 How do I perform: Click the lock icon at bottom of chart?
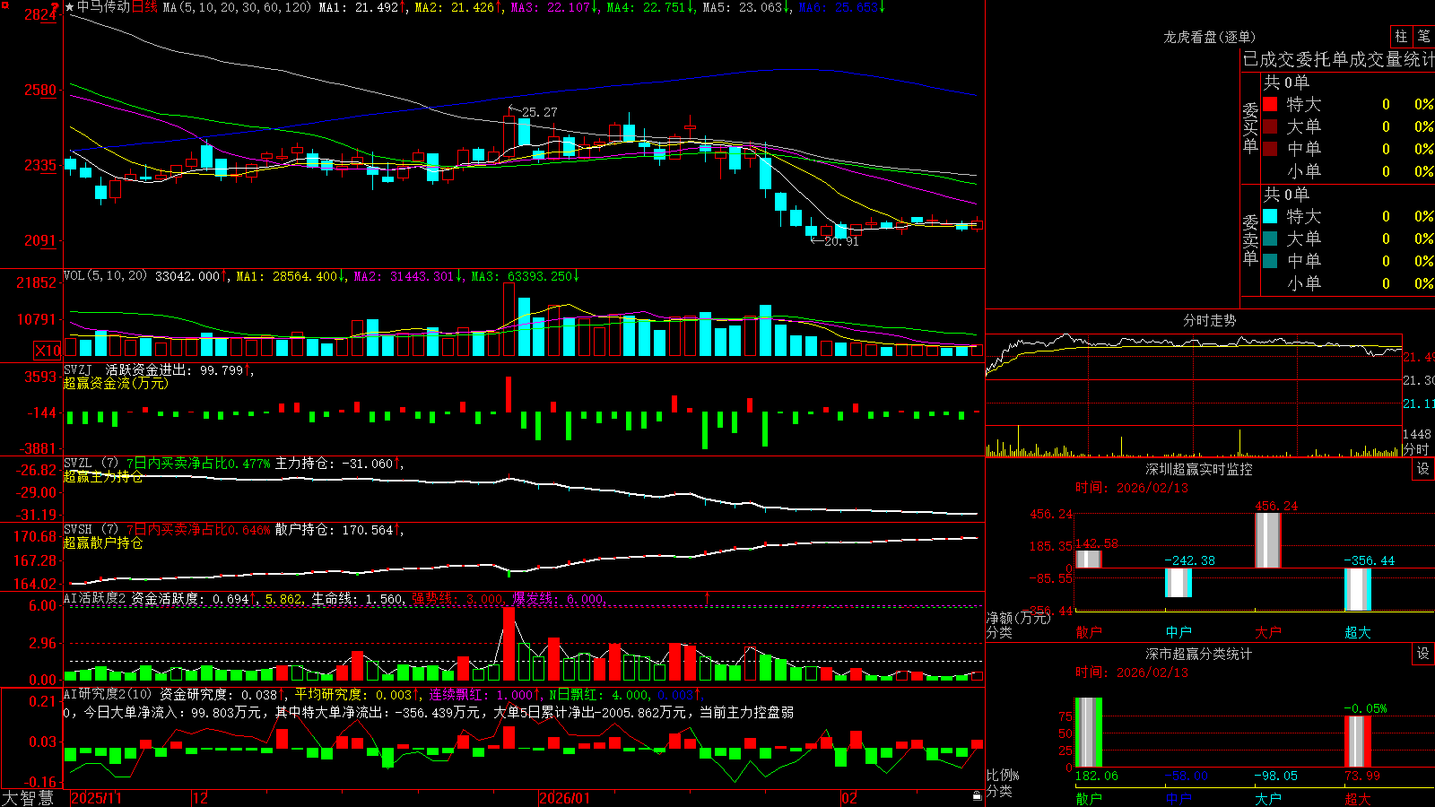click(x=977, y=795)
